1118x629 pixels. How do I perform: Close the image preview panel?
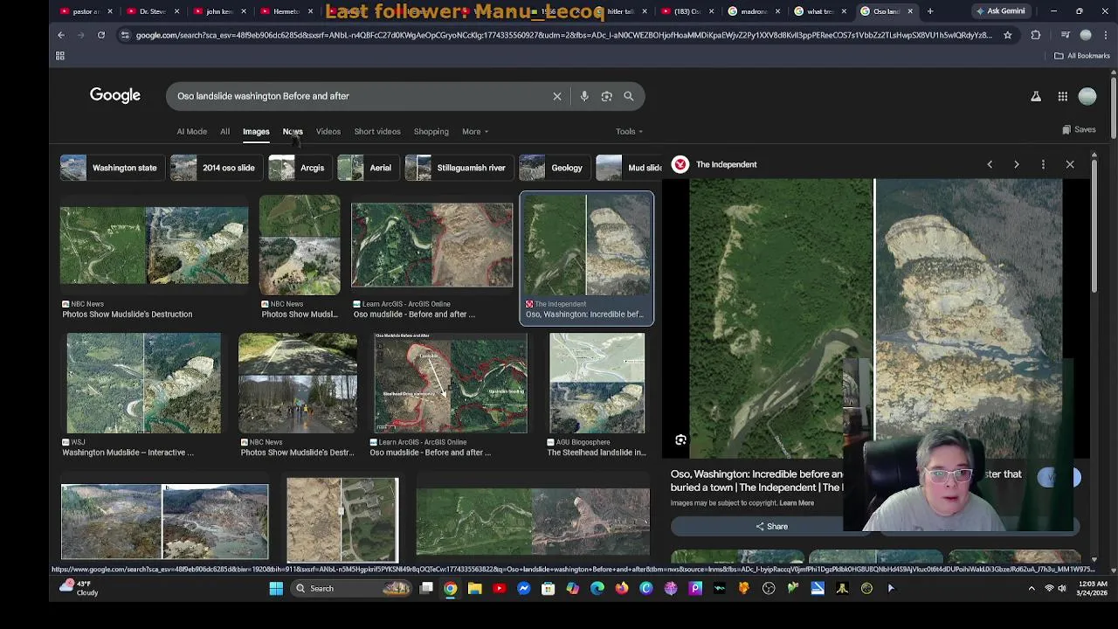tap(1070, 164)
